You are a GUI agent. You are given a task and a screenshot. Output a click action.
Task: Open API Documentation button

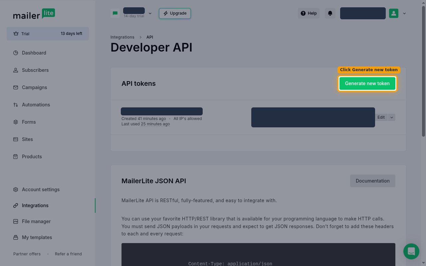[372, 181]
